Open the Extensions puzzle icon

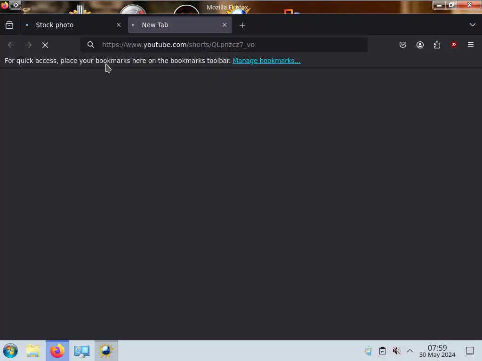[x=437, y=45]
